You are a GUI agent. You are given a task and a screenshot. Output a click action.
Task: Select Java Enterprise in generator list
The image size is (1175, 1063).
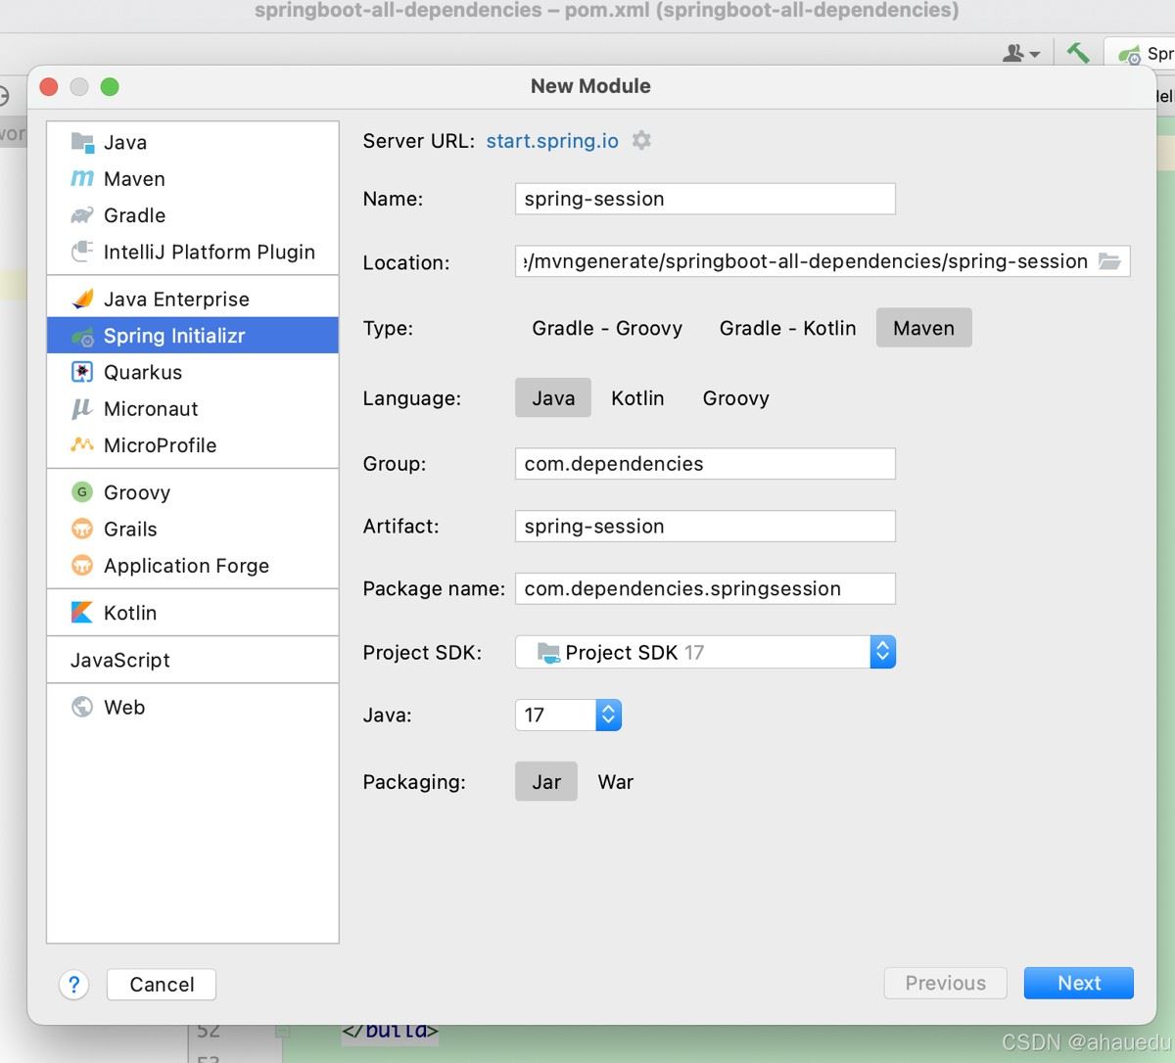[193, 299]
